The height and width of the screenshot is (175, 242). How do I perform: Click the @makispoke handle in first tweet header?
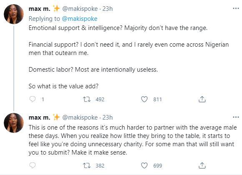(x=80, y=9)
